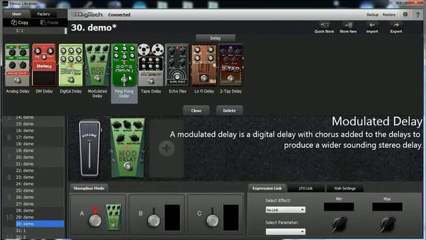Viewport: 426px width, 240px height.
Task: Click the preset title 30. demo*
Action: tap(94, 27)
